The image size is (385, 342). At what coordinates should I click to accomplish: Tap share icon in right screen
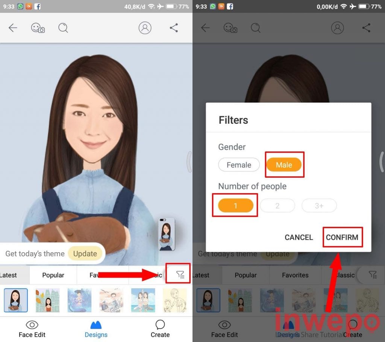(x=366, y=28)
